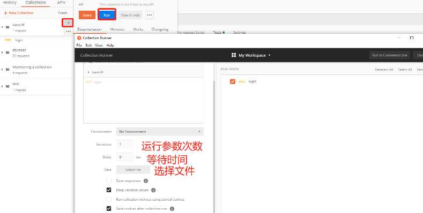Click the test collection folder icon
The image size is (423, 213).
pyautogui.click(x=8, y=87)
